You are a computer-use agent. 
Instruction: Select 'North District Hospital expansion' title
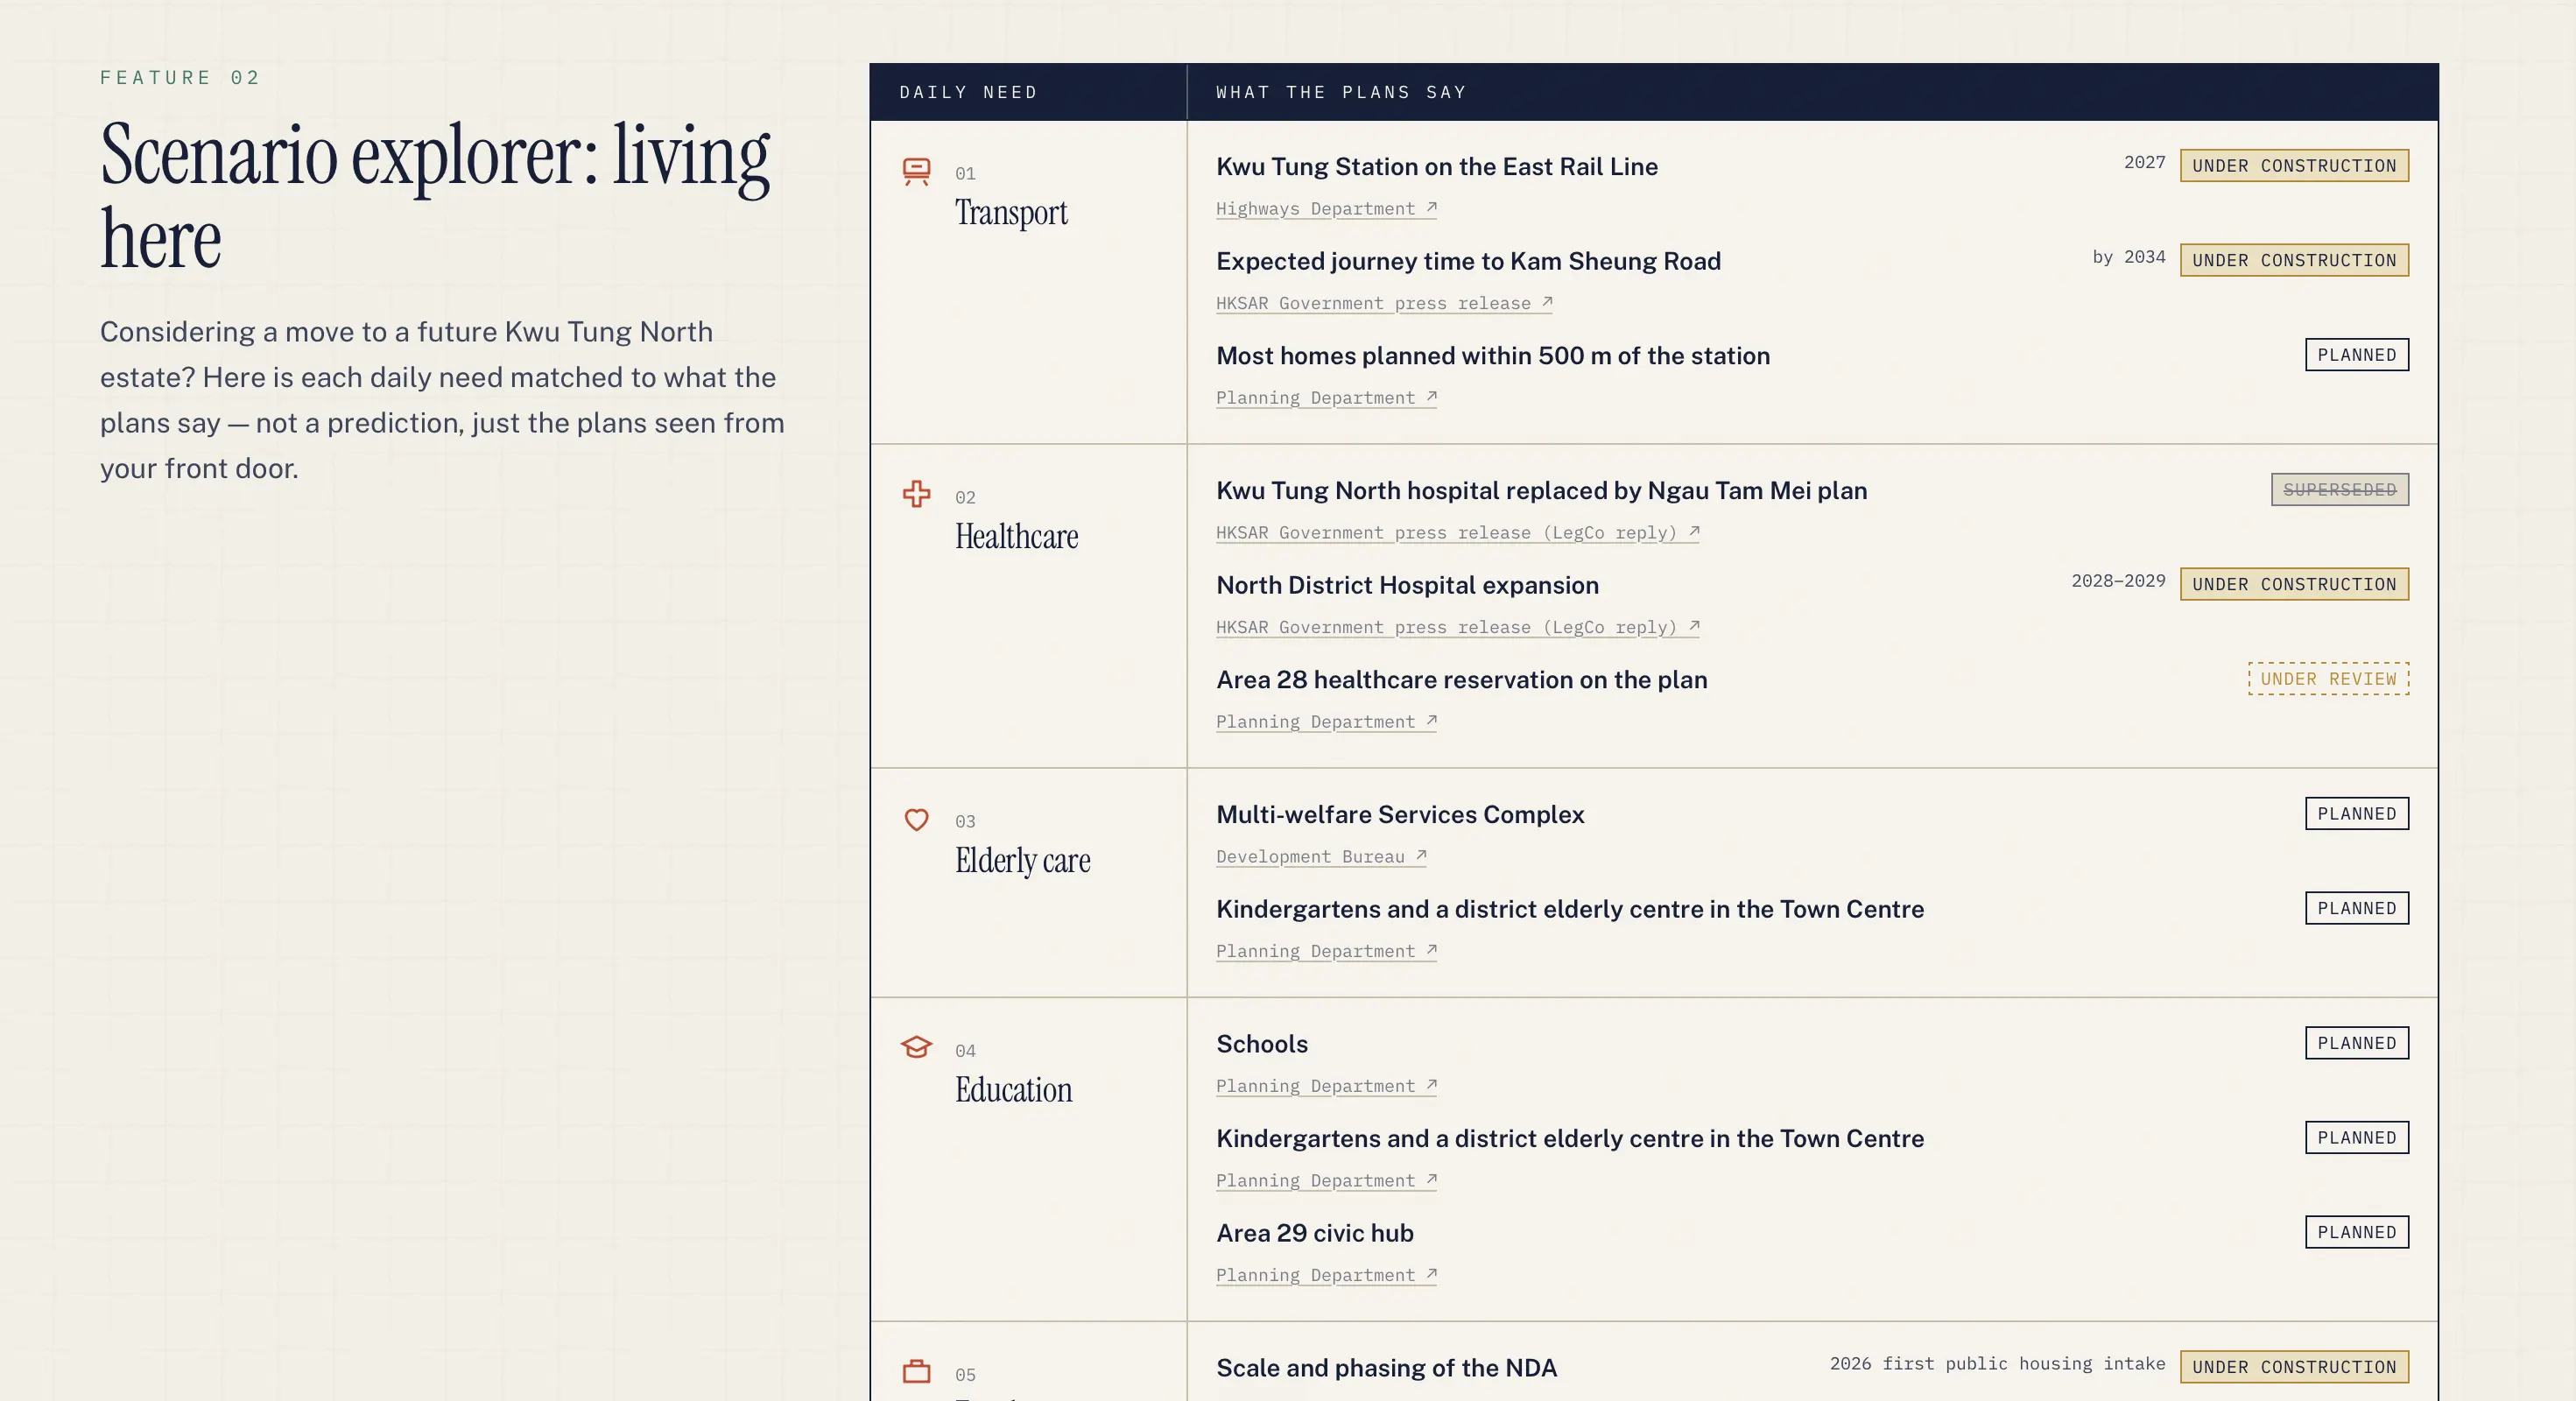(1407, 585)
